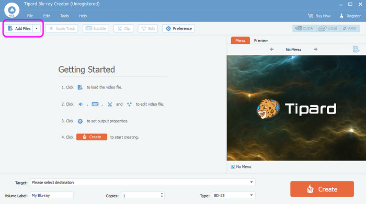Minimize the Tipard window
This screenshot has height=204, width=366.
coord(341,4)
